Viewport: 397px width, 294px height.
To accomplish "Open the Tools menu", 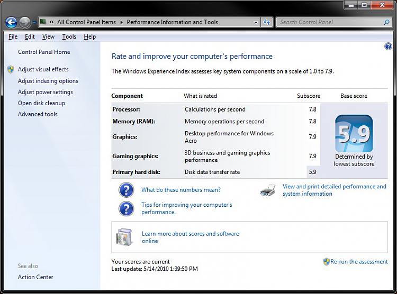I will [69, 36].
